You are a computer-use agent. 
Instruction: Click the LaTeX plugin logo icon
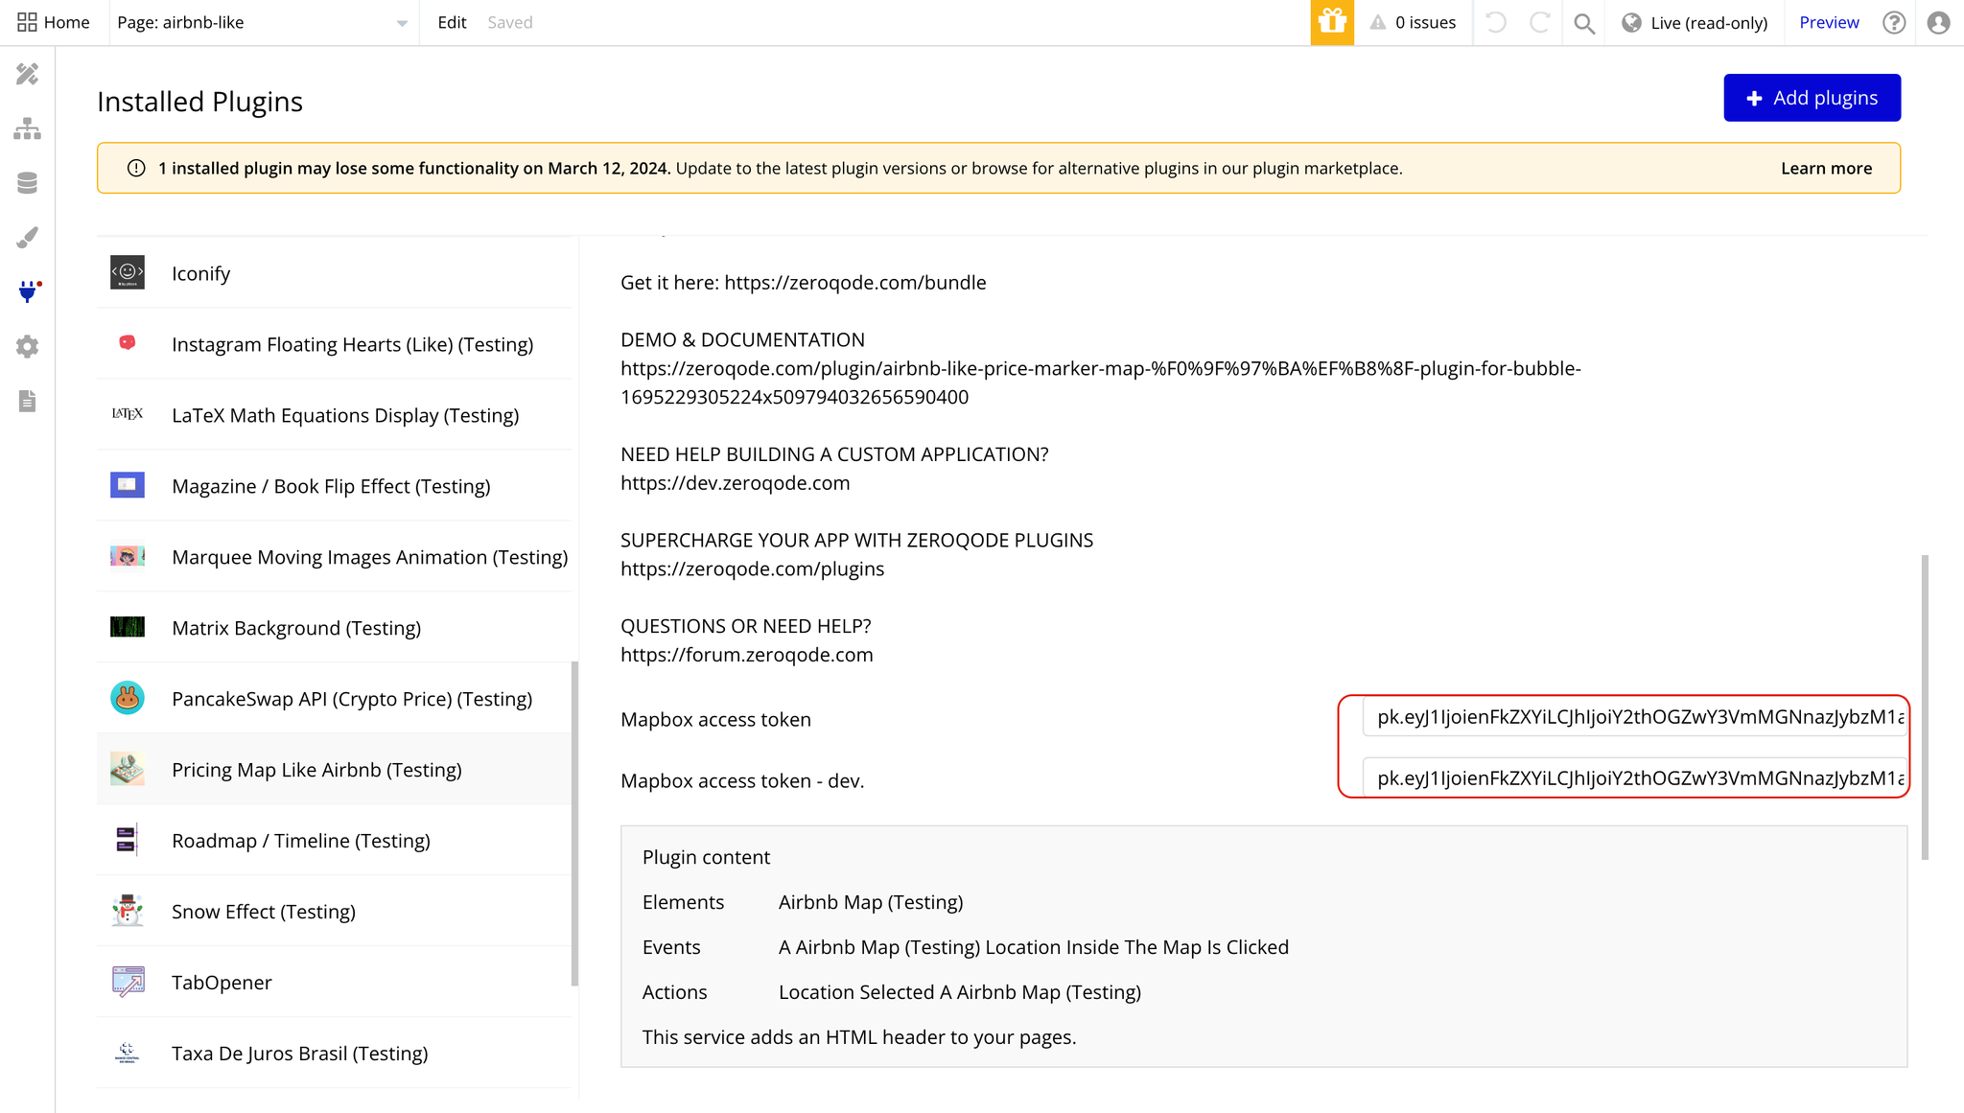[x=127, y=414]
